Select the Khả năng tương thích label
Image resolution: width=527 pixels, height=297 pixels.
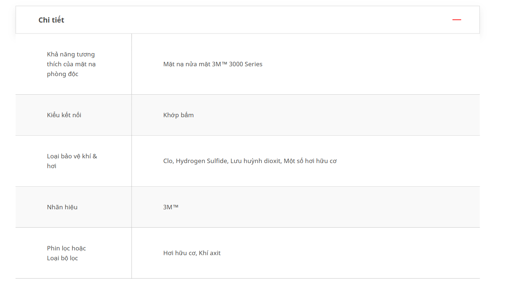(x=71, y=64)
